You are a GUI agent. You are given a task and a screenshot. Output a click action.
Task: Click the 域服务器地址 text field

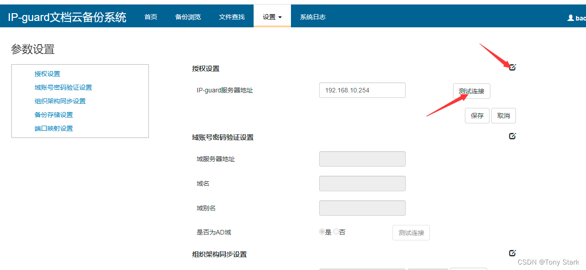pyautogui.click(x=362, y=159)
